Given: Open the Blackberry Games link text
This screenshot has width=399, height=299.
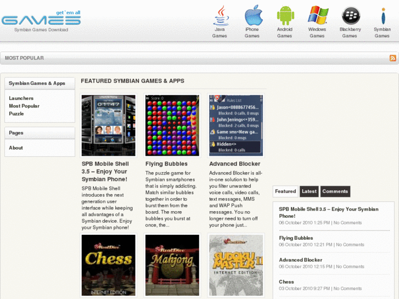Looking at the screenshot, I should tap(350, 32).
